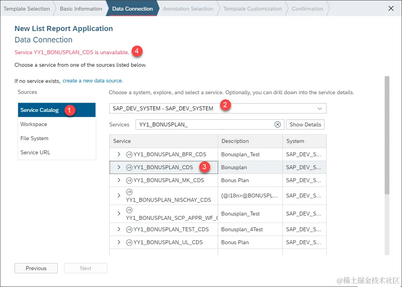Open the SAP_DEV_SYSTEM system dropdown
The image size is (402, 287).
[218, 108]
